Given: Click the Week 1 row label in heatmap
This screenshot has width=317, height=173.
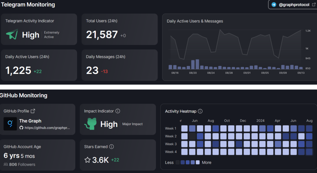Looking at the screenshot, I should [171, 128].
